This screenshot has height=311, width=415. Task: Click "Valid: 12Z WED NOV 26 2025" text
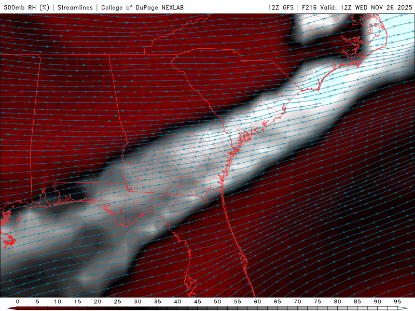pos(366,7)
